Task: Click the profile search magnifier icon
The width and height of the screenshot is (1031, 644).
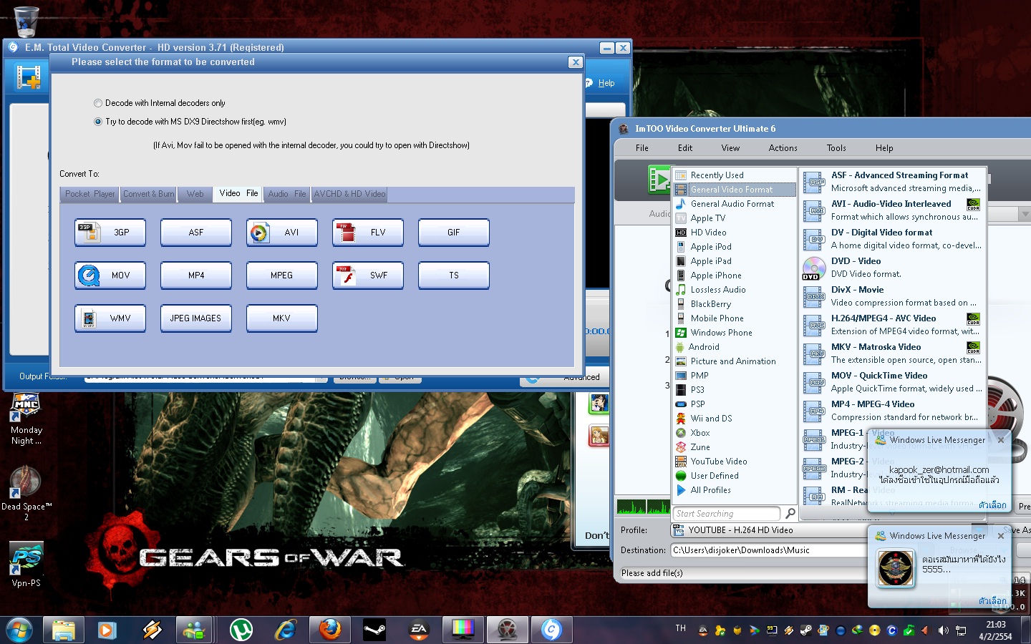Action: tap(790, 513)
